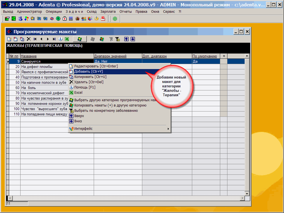The image size is (284, 213).
Task: Click the barcode icon in main toolbar
Action: [71, 19]
